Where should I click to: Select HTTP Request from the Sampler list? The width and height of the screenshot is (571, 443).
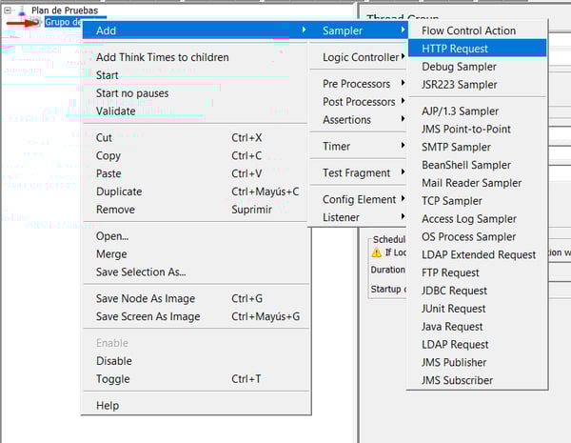click(455, 49)
